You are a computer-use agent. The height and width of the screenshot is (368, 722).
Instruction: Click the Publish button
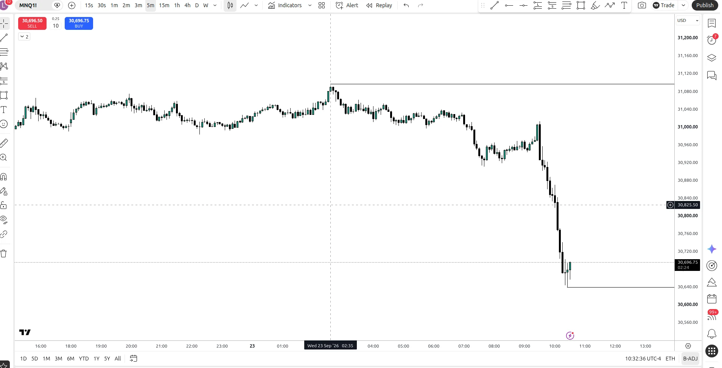[x=705, y=5]
